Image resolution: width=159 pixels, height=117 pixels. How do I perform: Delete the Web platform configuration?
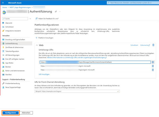tap(153, 45)
